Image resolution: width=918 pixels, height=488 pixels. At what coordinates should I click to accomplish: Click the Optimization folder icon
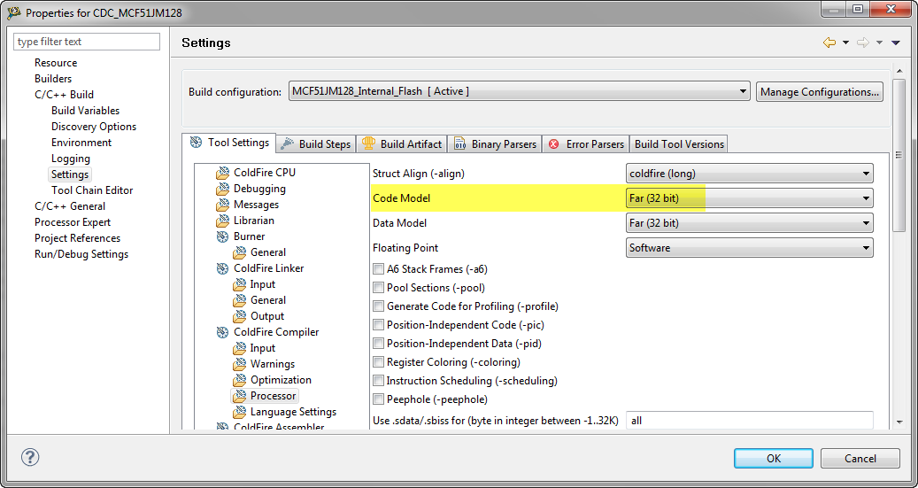(240, 381)
